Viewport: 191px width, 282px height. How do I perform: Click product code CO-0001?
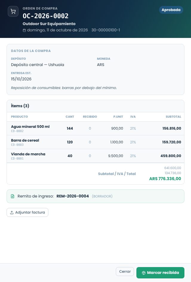(17, 159)
